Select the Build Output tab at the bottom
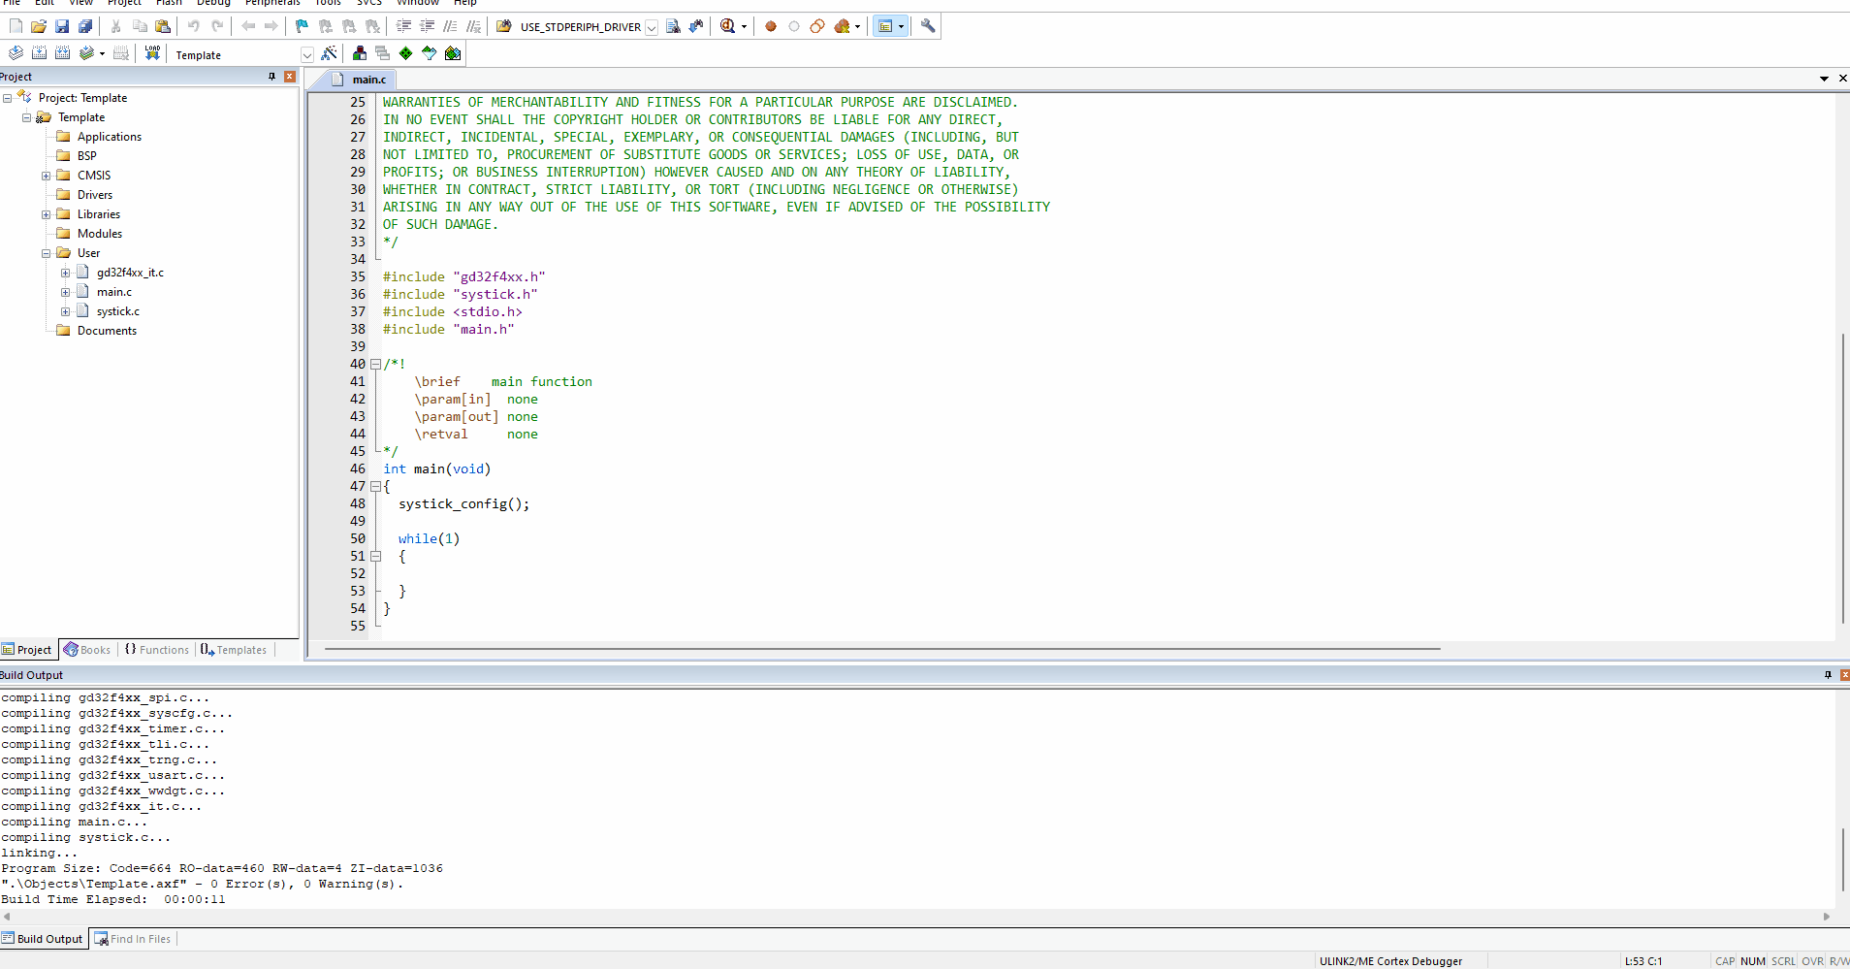This screenshot has width=1850, height=969. (43, 939)
